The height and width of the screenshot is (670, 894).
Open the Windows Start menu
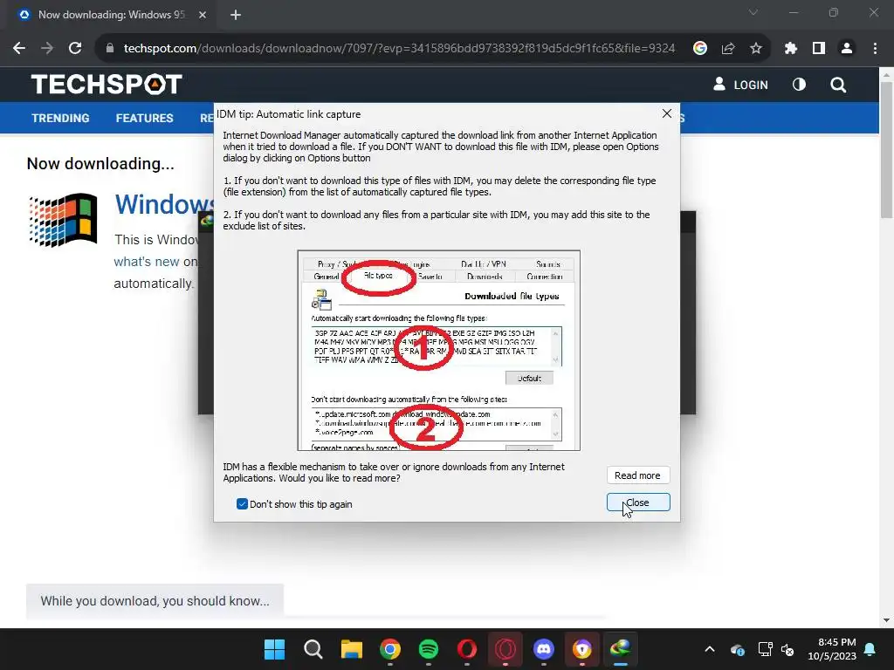click(x=274, y=649)
